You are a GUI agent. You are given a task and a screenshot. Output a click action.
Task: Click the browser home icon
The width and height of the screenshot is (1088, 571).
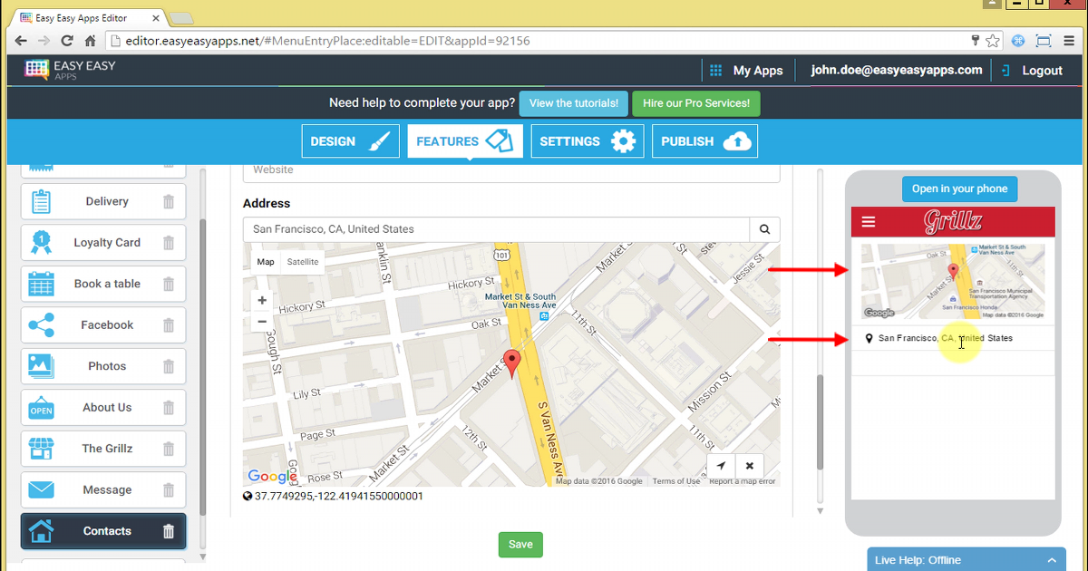click(x=88, y=40)
